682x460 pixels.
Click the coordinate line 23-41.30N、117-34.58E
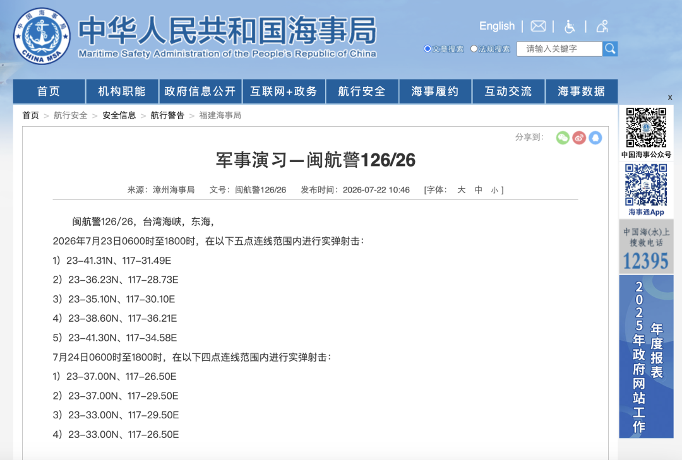click(123, 338)
